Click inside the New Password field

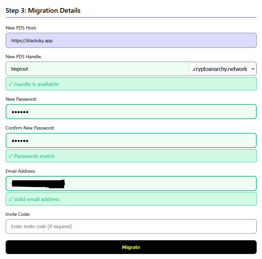click(131, 112)
